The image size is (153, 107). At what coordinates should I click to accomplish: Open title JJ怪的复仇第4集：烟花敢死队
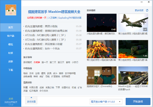point(101,34)
